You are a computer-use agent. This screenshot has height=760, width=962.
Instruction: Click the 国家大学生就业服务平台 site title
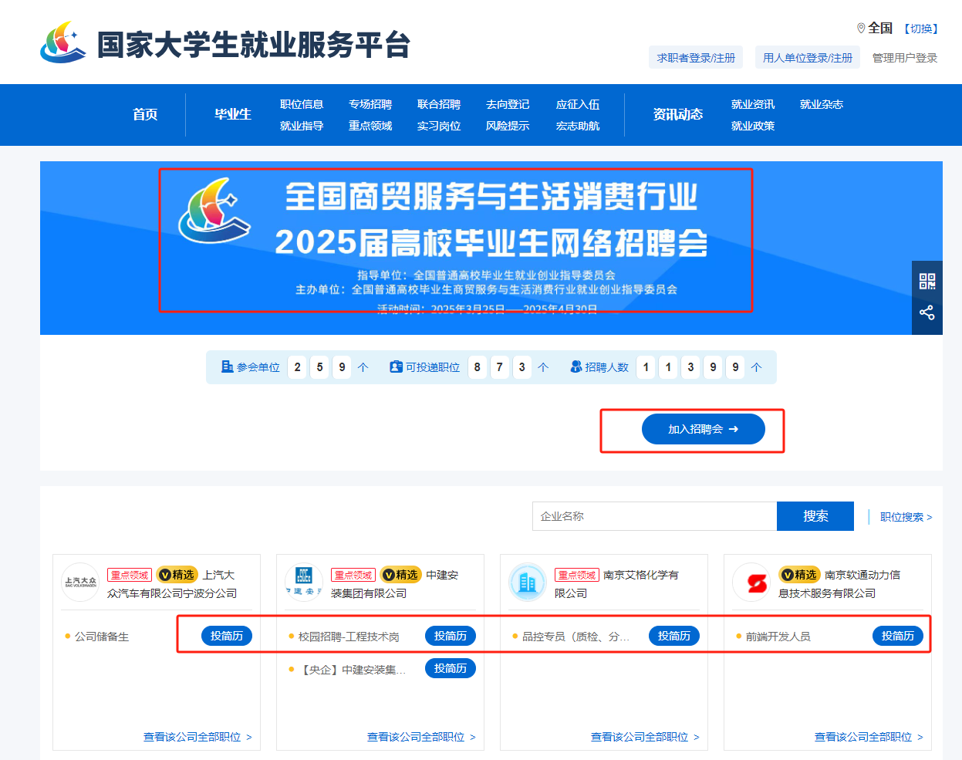[253, 45]
